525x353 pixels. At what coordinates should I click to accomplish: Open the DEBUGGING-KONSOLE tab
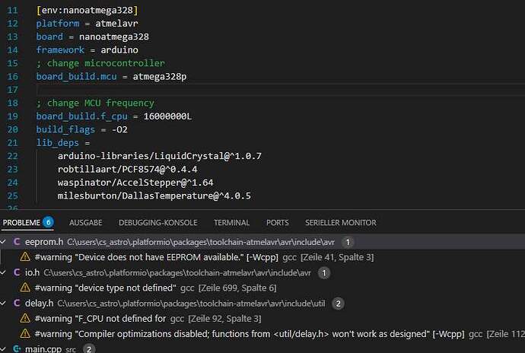click(157, 223)
